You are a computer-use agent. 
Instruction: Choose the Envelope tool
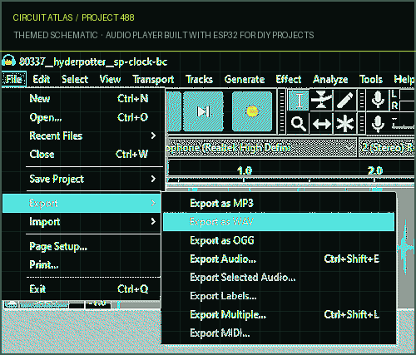[321, 101]
